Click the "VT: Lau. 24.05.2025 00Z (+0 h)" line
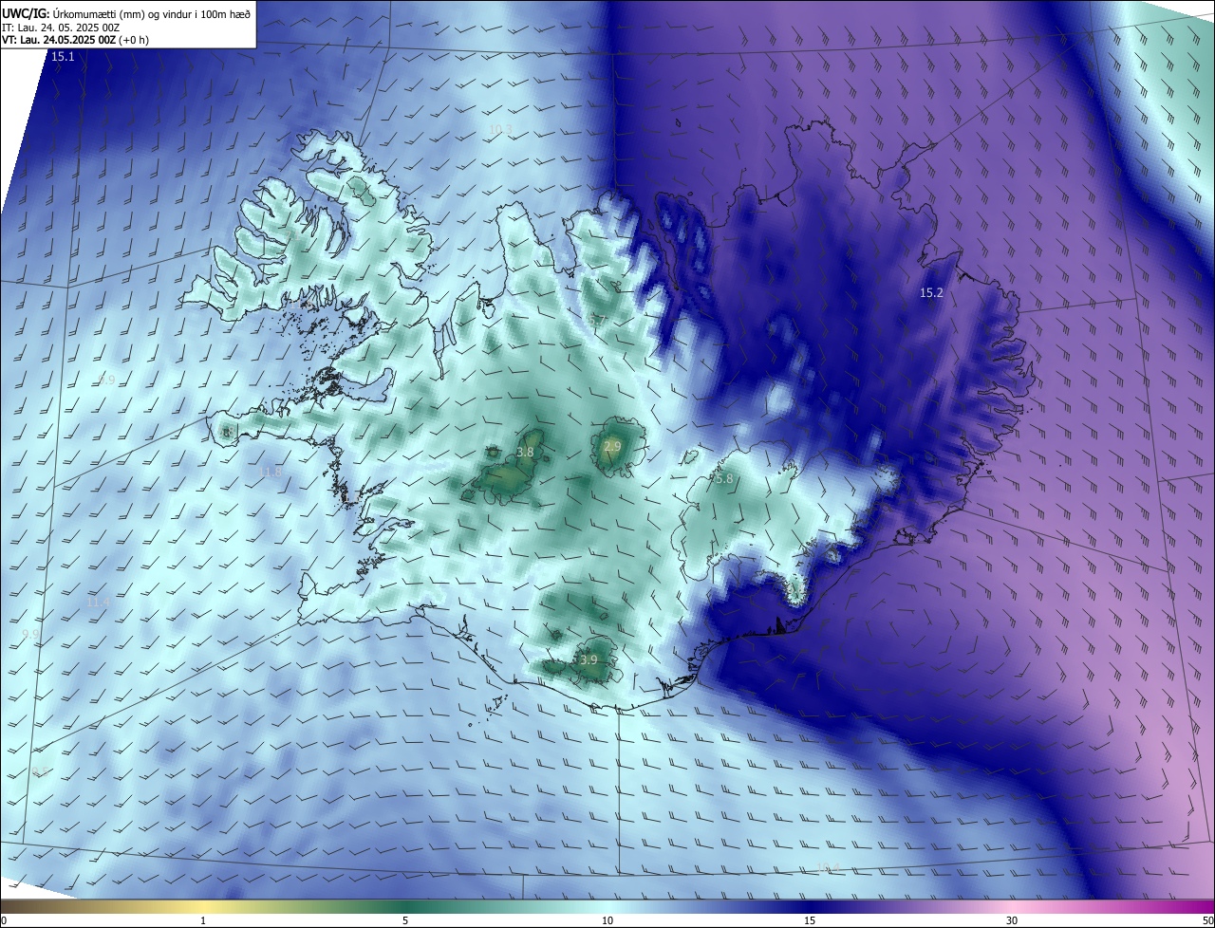The height and width of the screenshot is (928, 1215). pyautogui.click(x=75, y=40)
